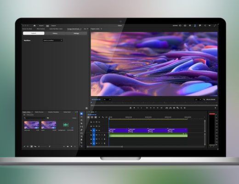Select the first video thumbnail in Project
The width and height of the screenshot is (239, 184).
32,125
